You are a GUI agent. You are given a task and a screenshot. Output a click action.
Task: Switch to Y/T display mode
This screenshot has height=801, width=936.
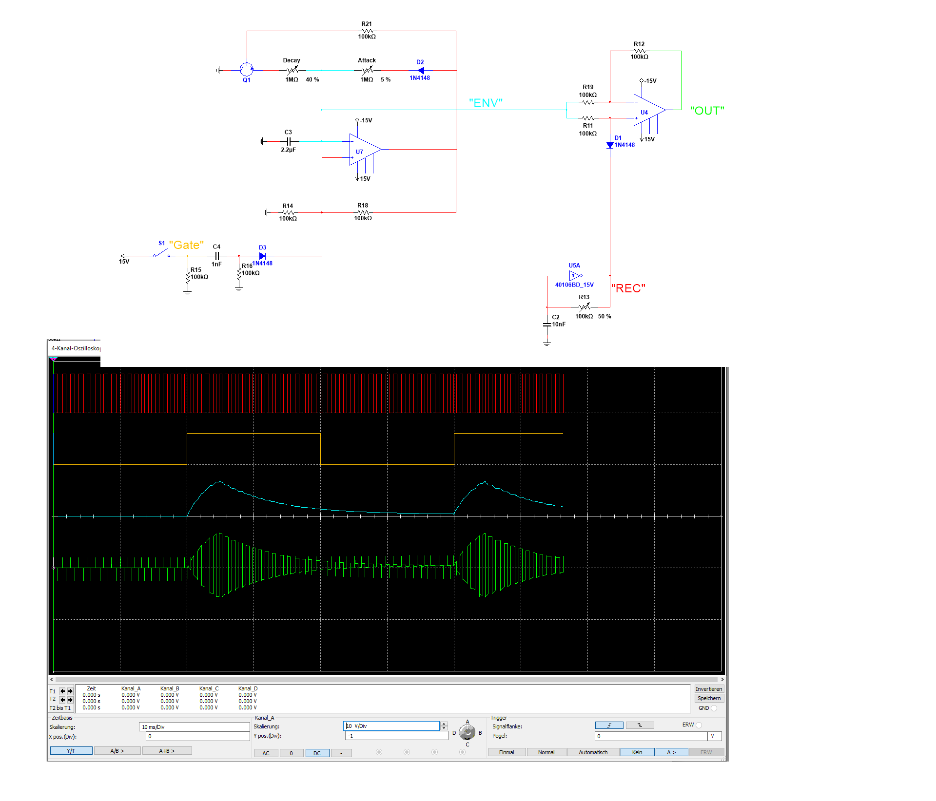[x=71, y=751]
